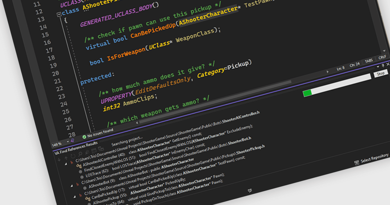Go to previous reference with up arrow icon
Image resolution: width=390 pixels, height=205 pixels.
point(66,158)
